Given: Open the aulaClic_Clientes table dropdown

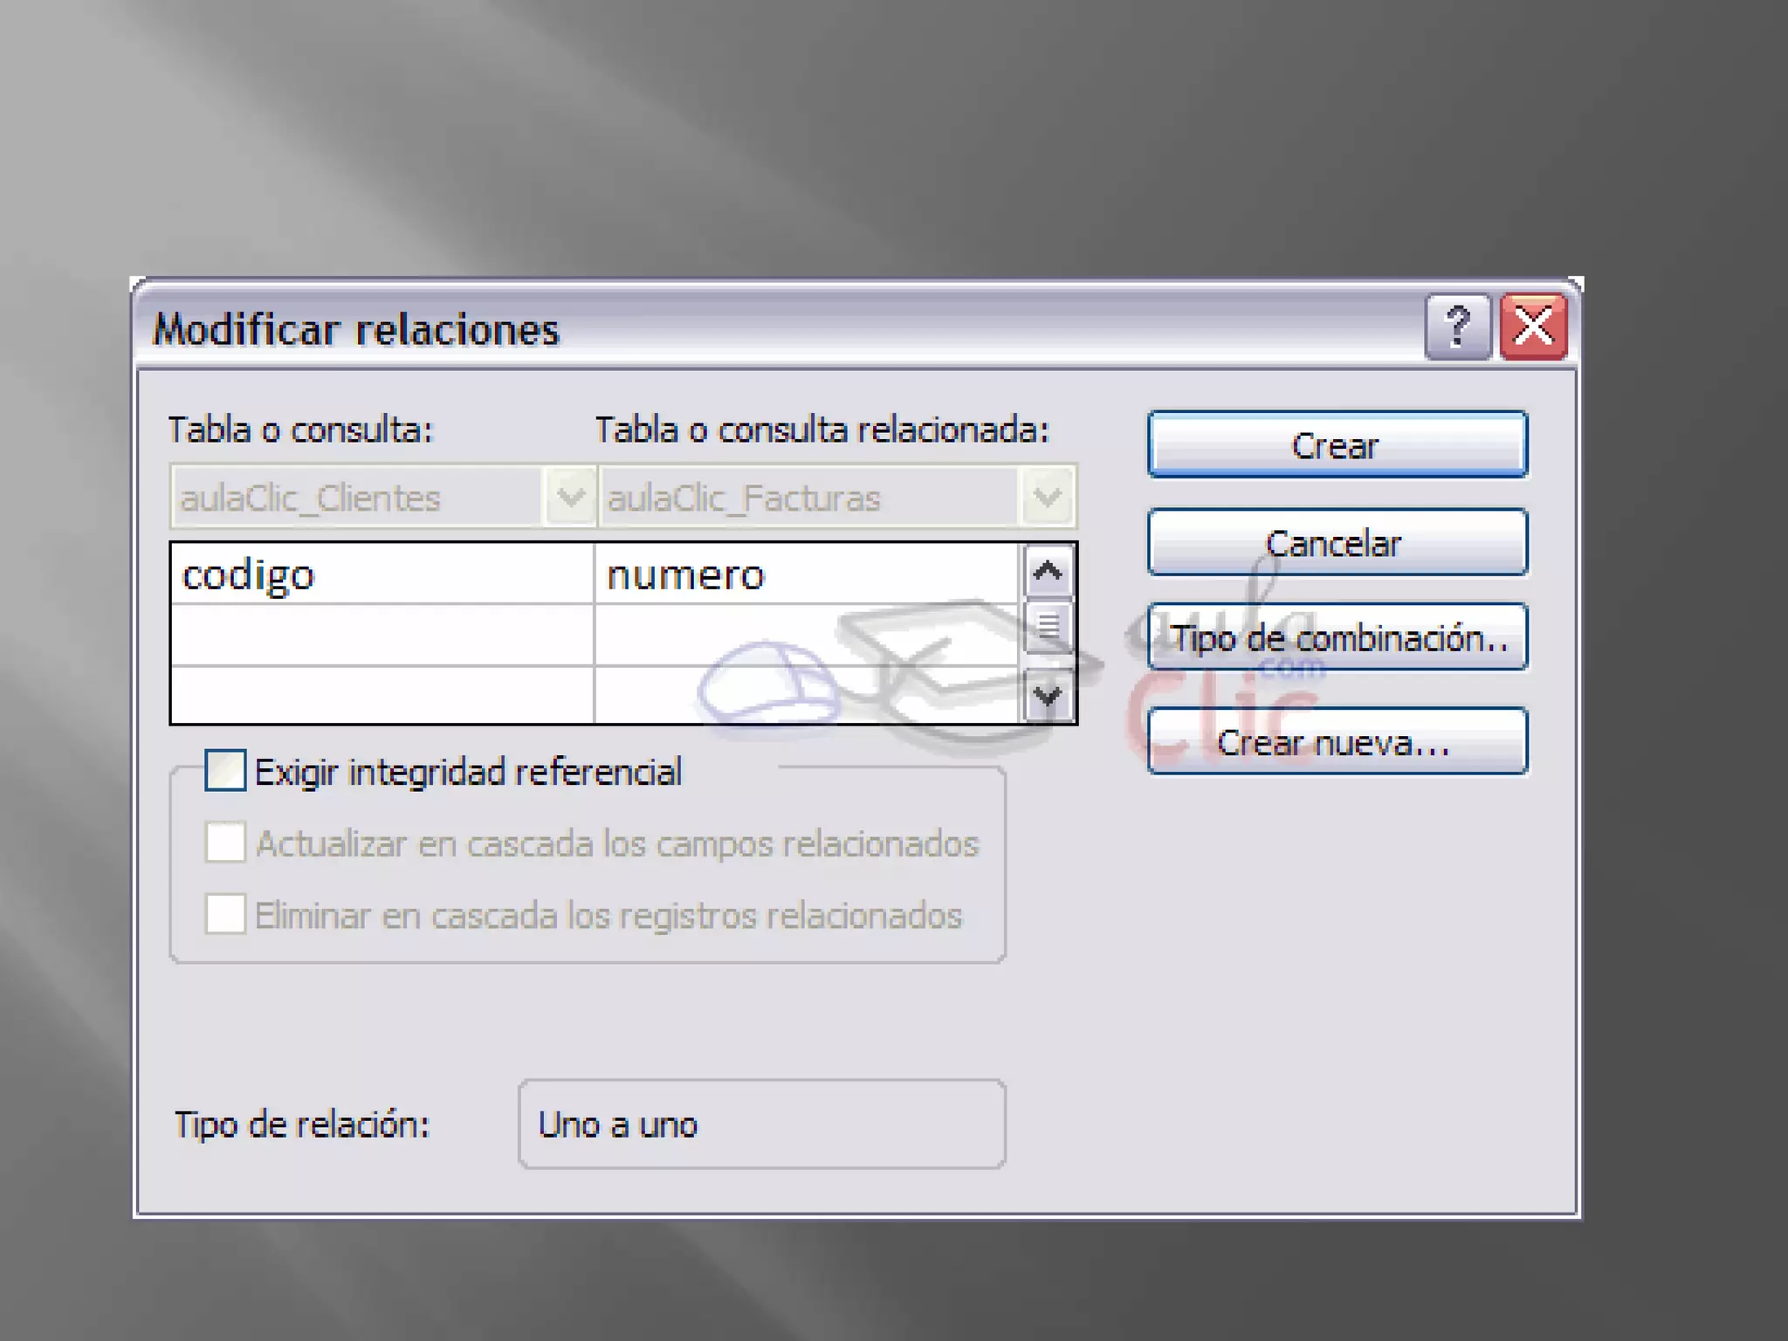Looking at the screenshot, I should point(571,497).
